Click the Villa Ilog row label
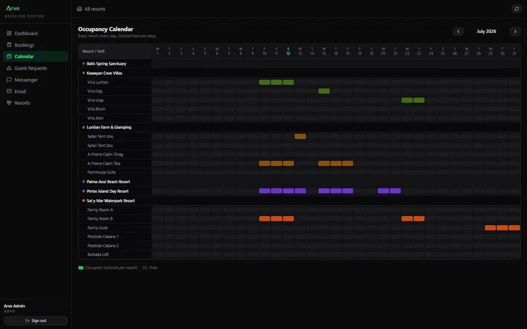Viewport: 527px width, 329px height. (95, 91)
